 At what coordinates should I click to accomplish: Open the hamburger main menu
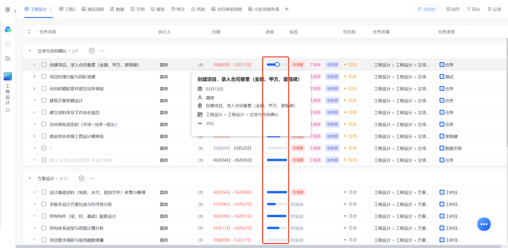[x=8, y=10]
